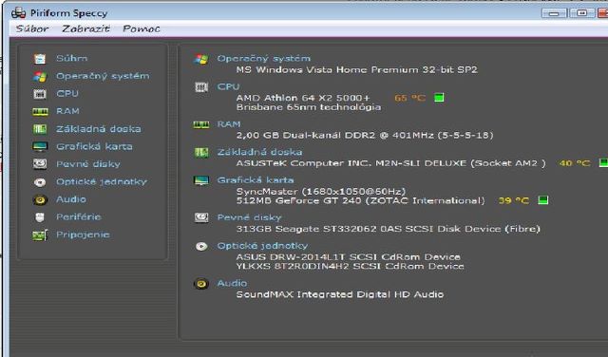Viewport: 608px width, 357px height.
Task: Click the optical disc icon in summary panel
Action: (x=201, y=246)
